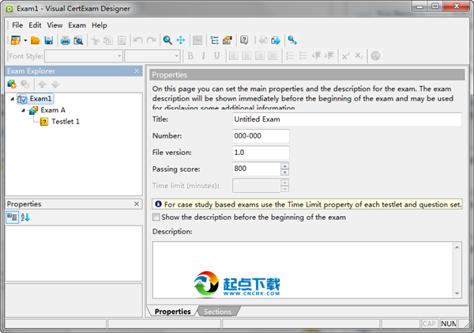Screen dimensions: 474x333
Task: Toggle align right formatting
Action: (x=260, y=55)
